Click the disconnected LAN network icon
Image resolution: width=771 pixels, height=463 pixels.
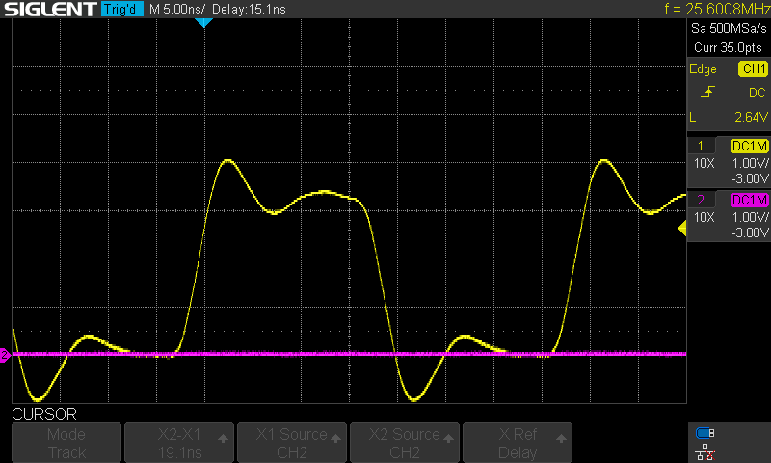point(705,450)
